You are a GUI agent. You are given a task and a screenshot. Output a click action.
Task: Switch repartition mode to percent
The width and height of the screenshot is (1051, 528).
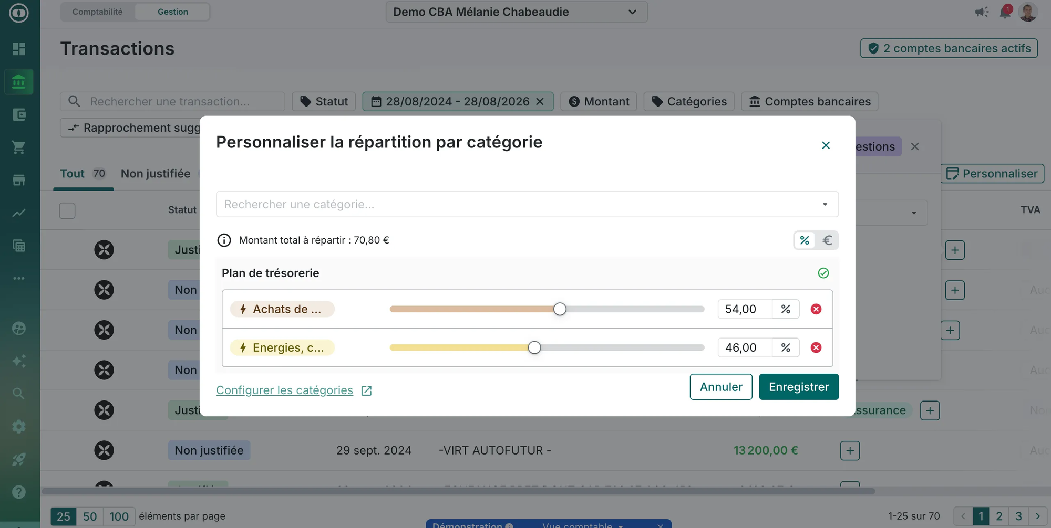tap(805, 240)
